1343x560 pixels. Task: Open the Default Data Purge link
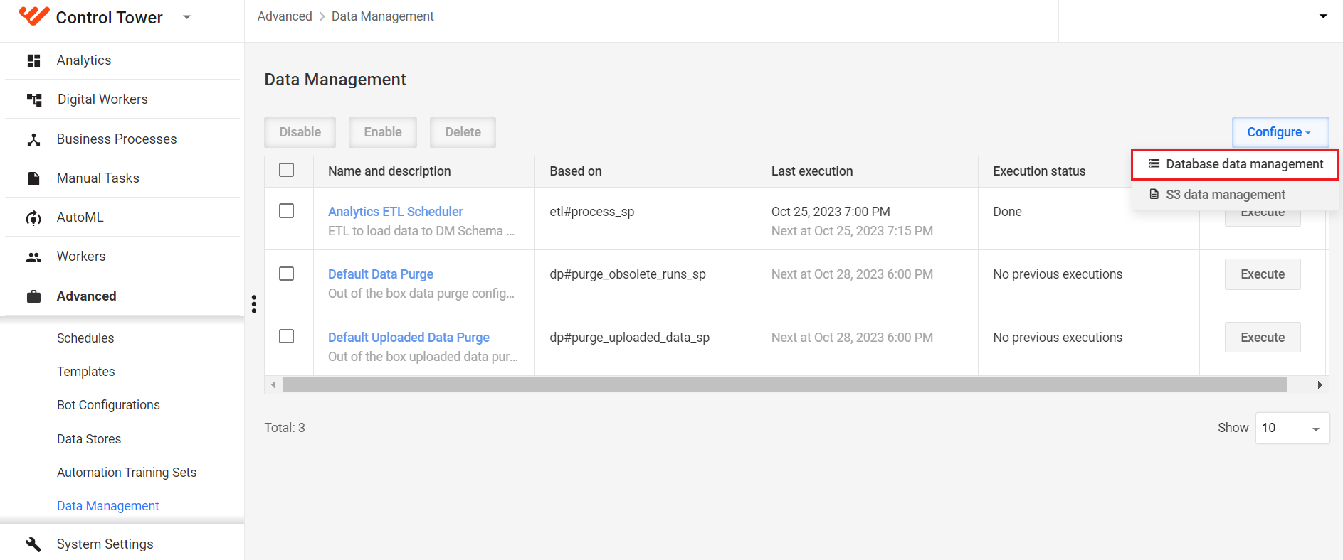click(x=381, y=274)
